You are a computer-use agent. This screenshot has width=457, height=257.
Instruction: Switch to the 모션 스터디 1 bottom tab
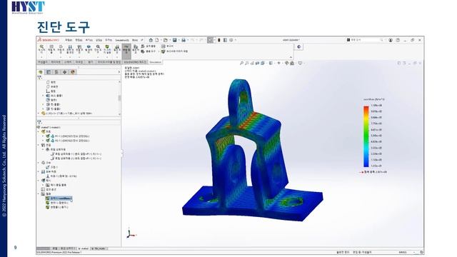click(x=67, y=248)
